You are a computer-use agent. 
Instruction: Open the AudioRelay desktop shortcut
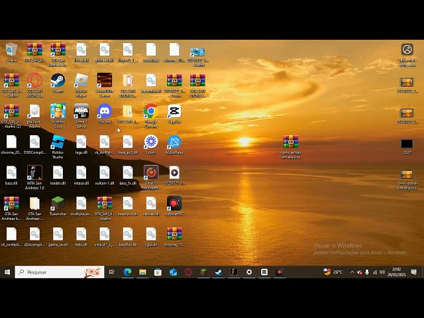(x=174, y=144)
